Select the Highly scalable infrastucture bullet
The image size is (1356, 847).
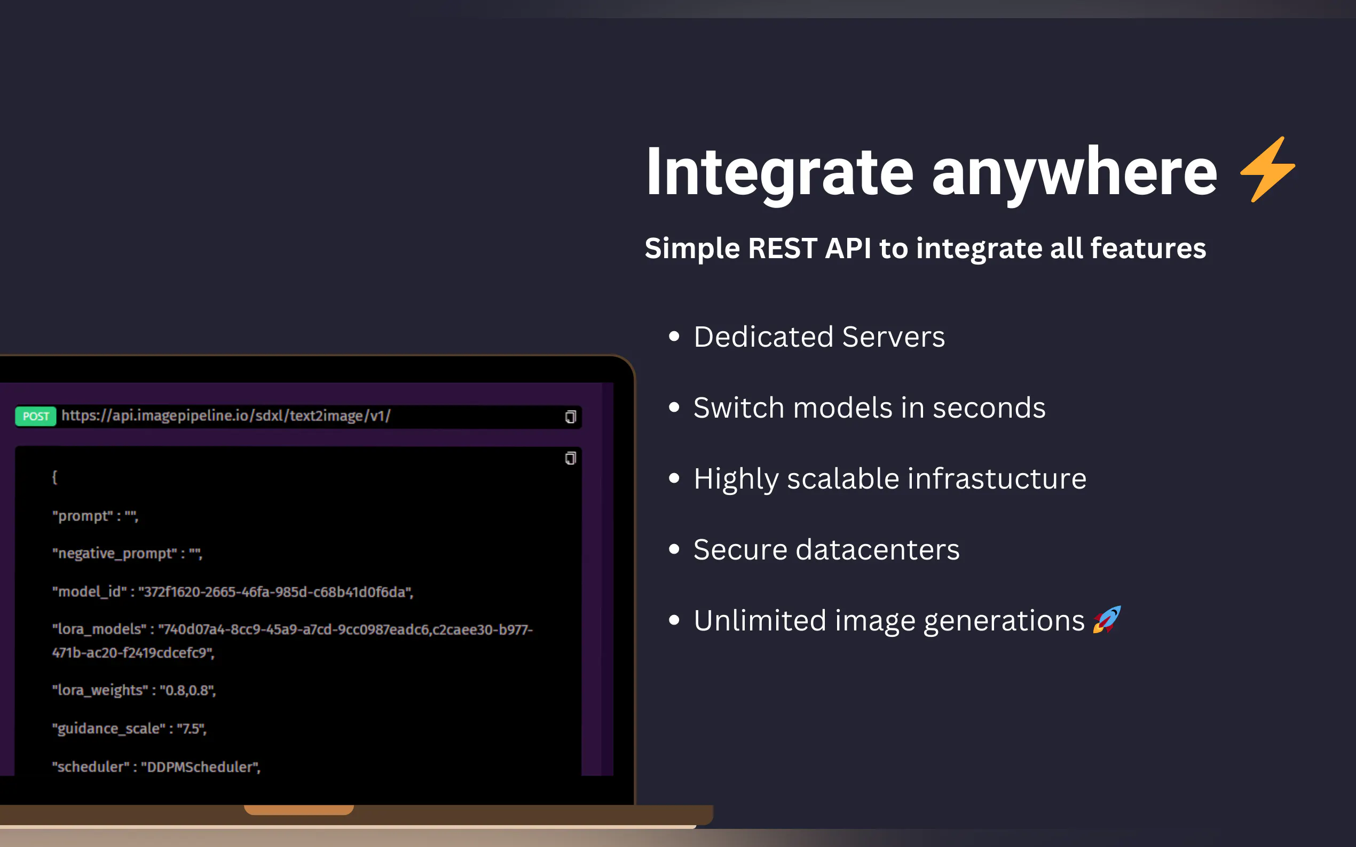[889, 478]
